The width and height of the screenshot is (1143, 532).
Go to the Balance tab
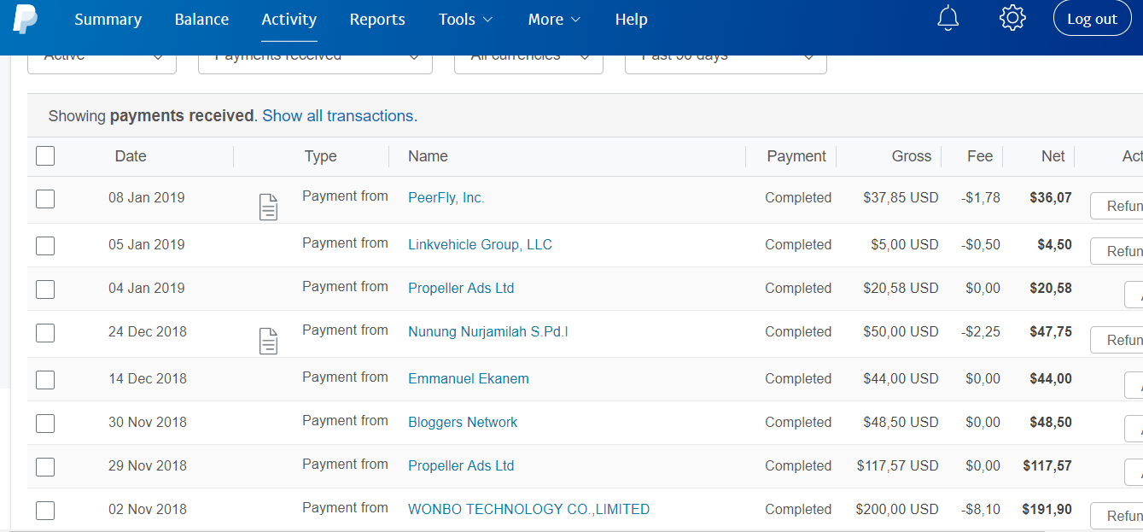point(201,20)
